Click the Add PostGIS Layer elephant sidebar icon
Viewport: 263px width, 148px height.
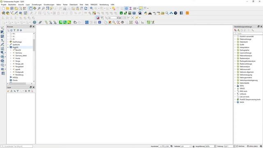[x=2, y=53]
